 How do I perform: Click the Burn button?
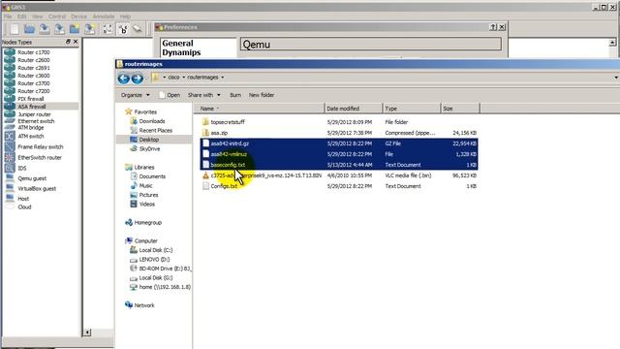click(x=235, y=95)
